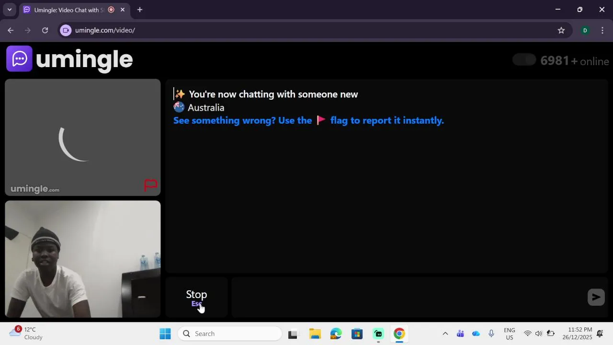The image size is (613, 345).
Task: Click the microphone tray icon
Action: tap(491, 333)
